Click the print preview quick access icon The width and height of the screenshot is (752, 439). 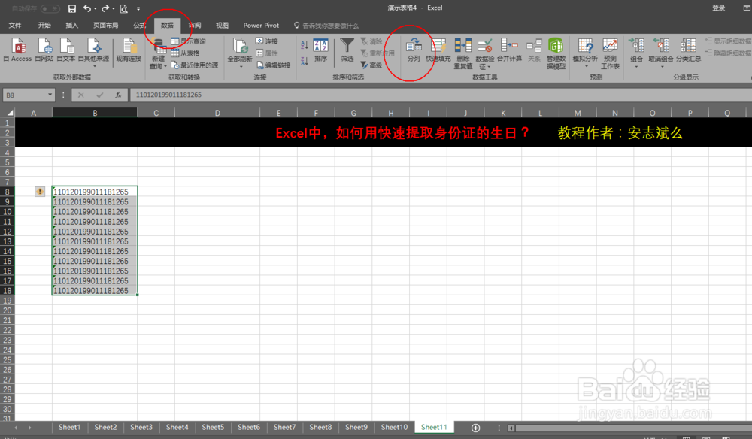pos(124,8)
